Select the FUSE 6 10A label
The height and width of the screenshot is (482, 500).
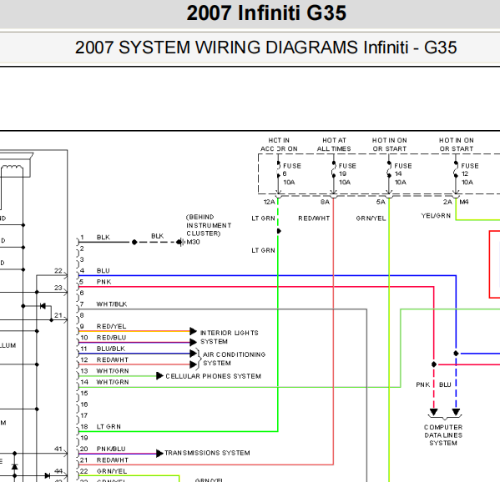[x=291, y=174]
